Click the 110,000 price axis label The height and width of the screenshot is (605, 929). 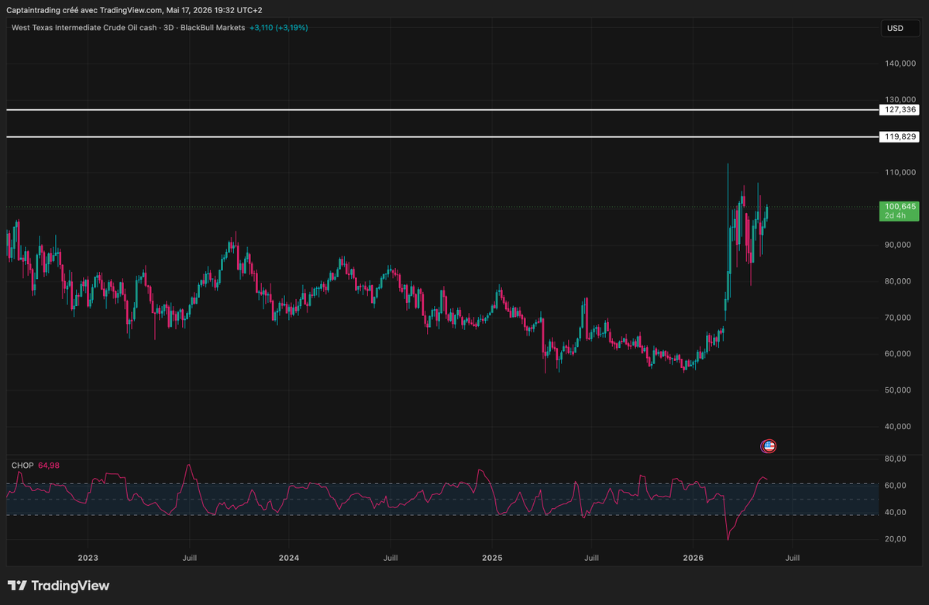coord(900,173)
